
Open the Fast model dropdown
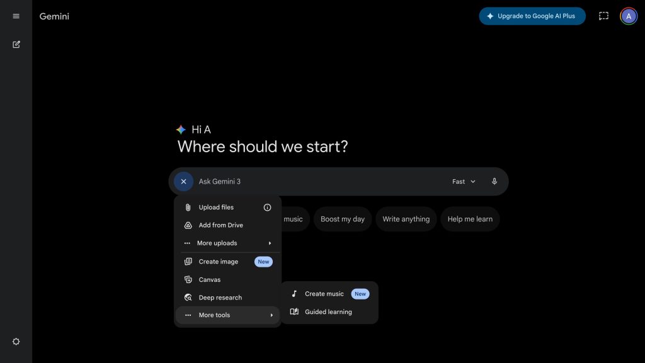point(464,181)
